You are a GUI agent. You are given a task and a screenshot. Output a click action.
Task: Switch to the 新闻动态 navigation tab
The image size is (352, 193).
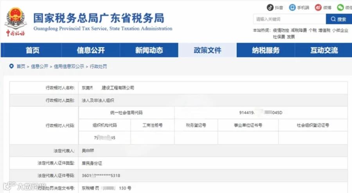click(149, 50)
